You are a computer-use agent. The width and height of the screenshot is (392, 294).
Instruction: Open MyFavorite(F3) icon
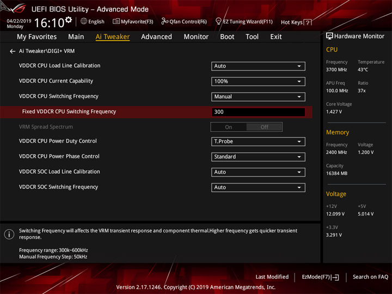(x=116, y=21)
